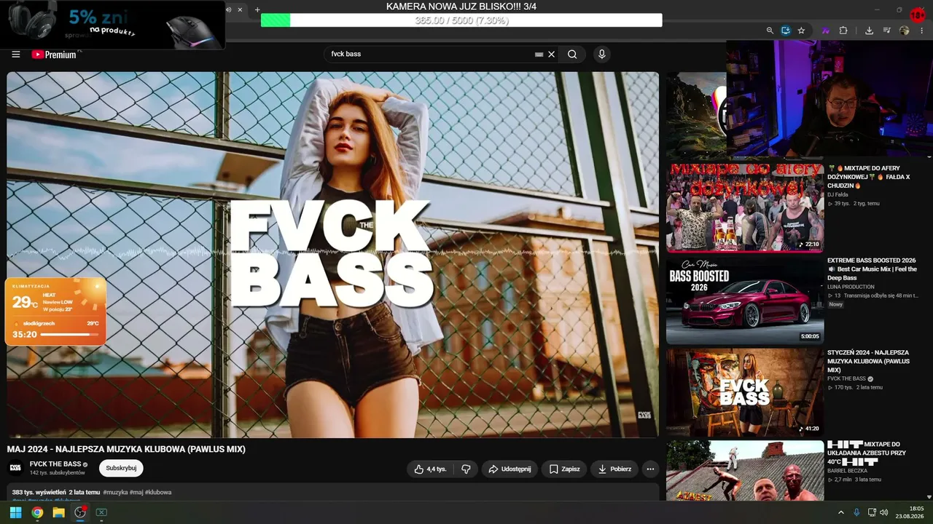Open the YouTube hamburger guide menu
Image resolution: width=933 pixels, height=524 pixels.
click(x=15, y=54)
